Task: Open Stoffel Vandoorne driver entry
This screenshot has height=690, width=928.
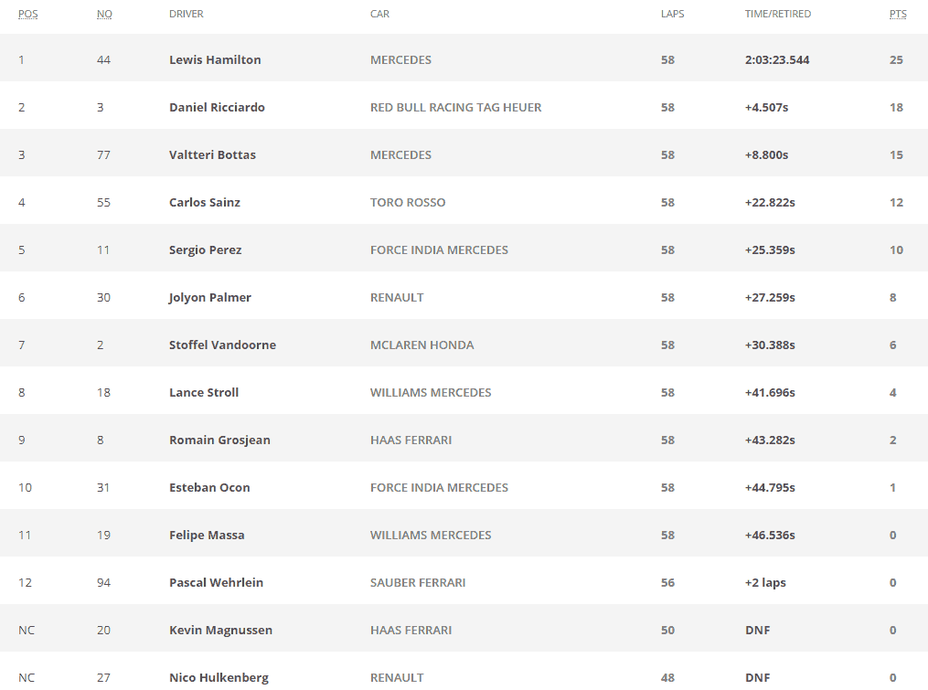Action: (x=222, y=345)
